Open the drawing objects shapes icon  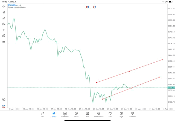click(4, 36)
